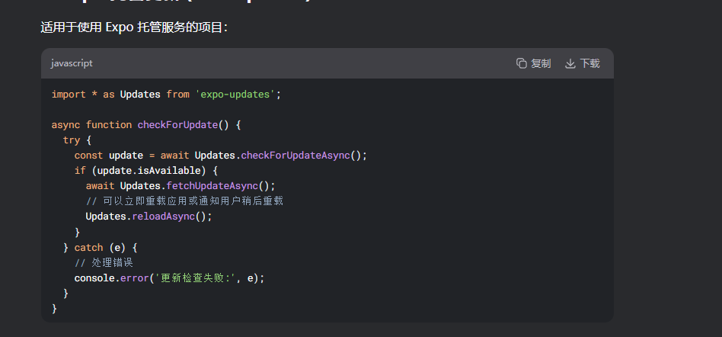Click fetchUpdateAsync method call

coord(212,186)
